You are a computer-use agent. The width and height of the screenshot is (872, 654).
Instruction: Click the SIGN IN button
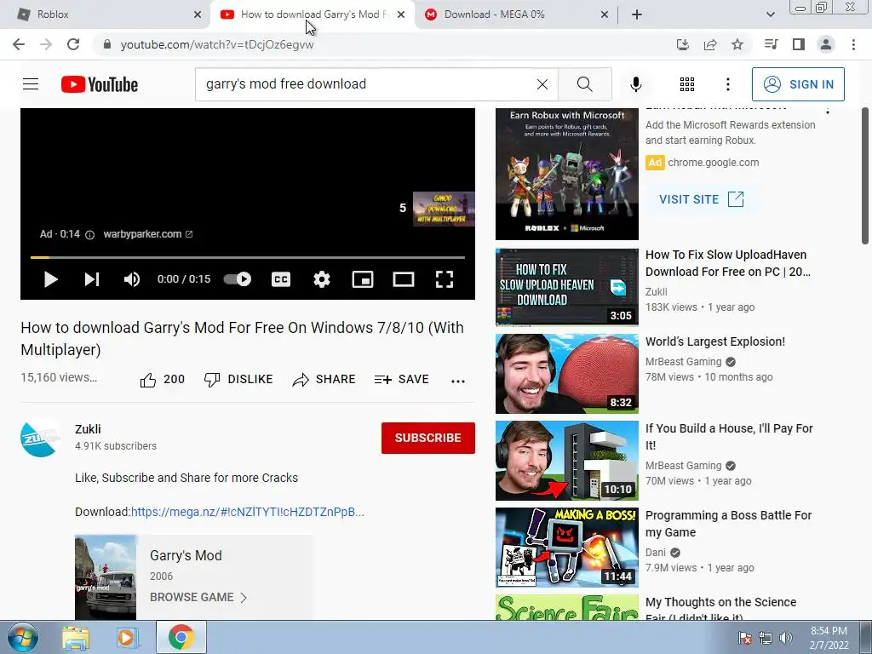798,84
